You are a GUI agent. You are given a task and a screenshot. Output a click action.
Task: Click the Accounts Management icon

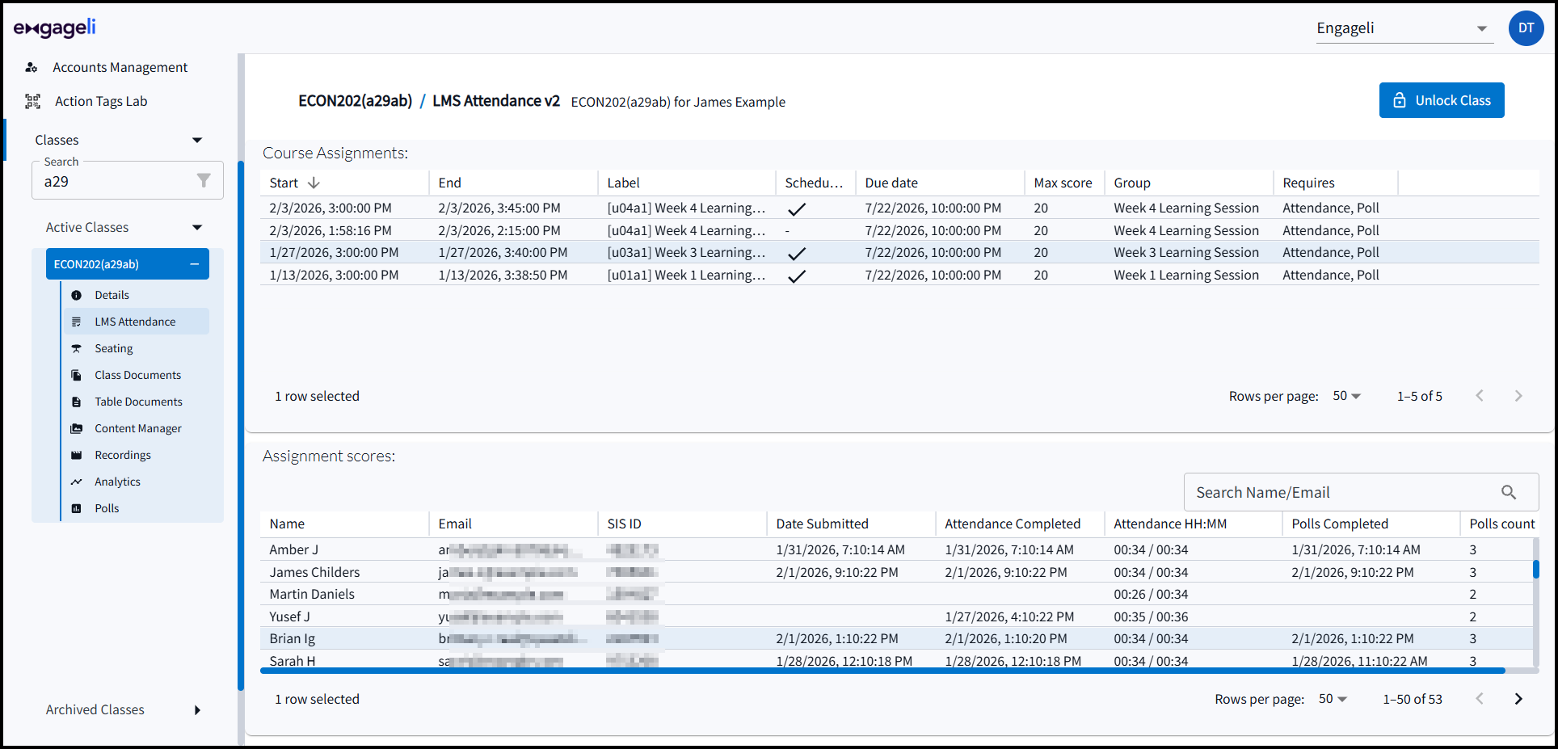point(32,67)
